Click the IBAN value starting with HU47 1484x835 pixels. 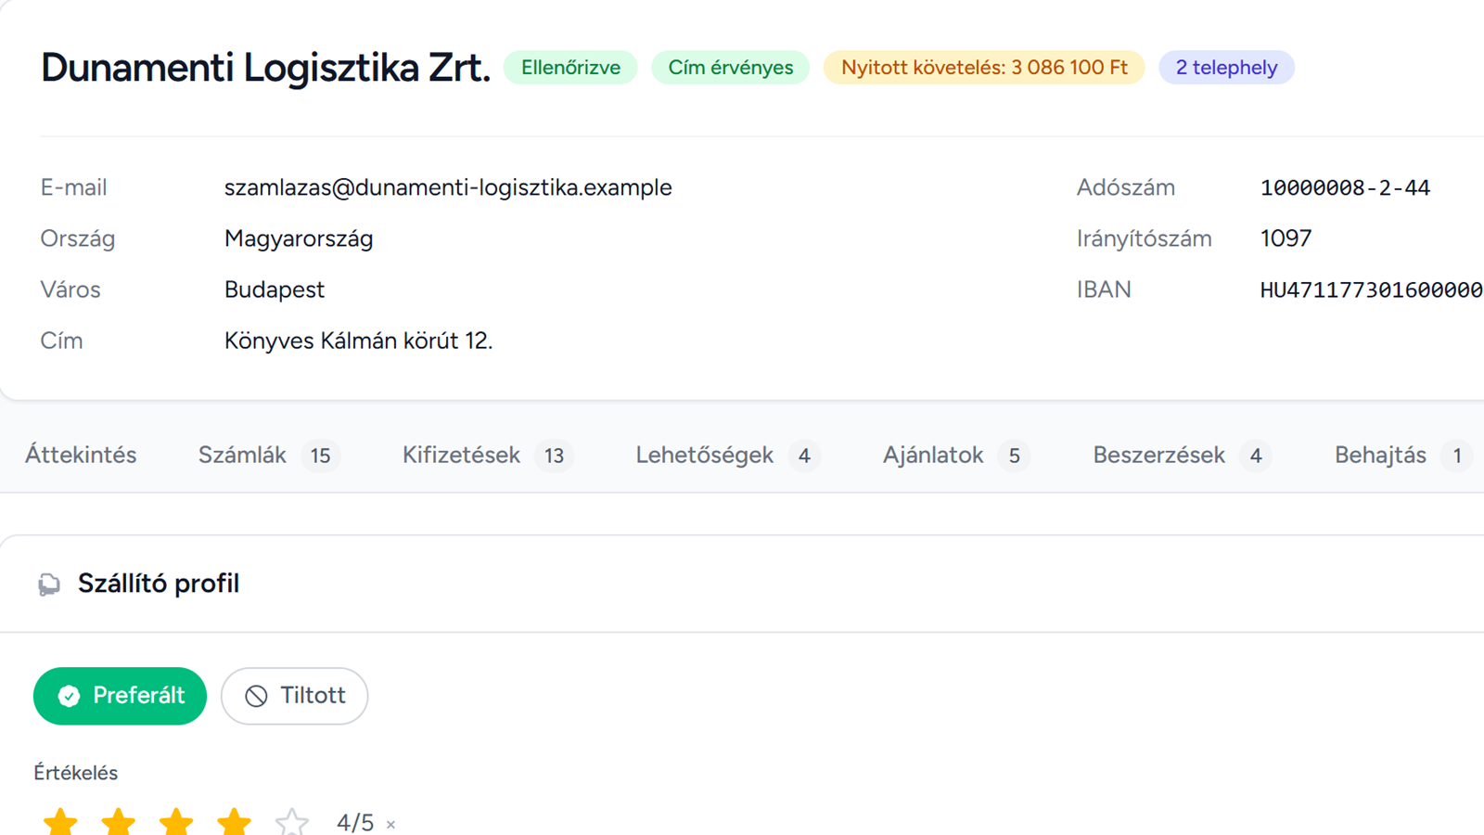pyautogui.click(x=1372, y=289)
